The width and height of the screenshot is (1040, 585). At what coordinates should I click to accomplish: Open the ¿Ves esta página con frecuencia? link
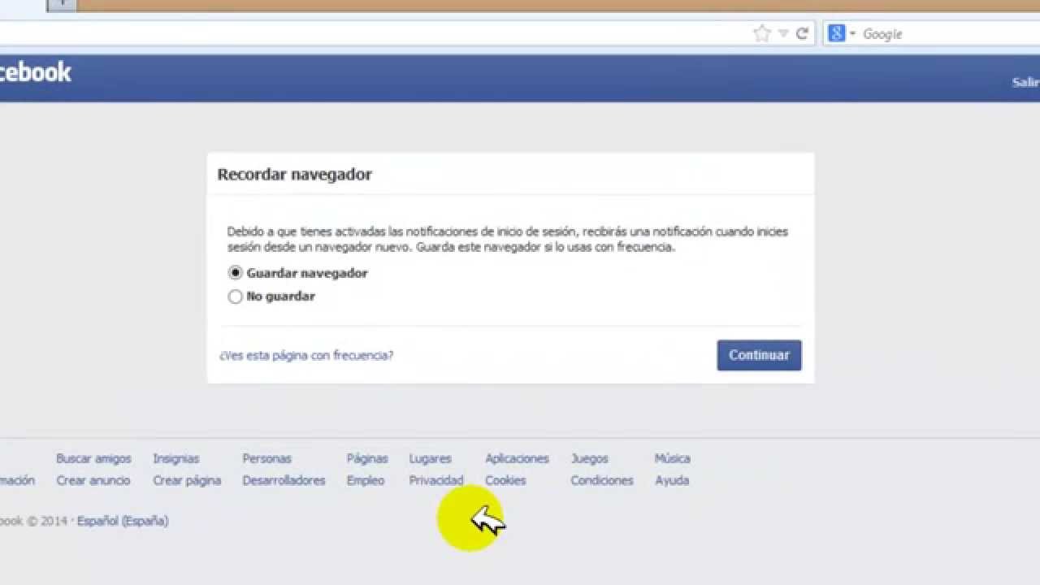pos(306,355)
